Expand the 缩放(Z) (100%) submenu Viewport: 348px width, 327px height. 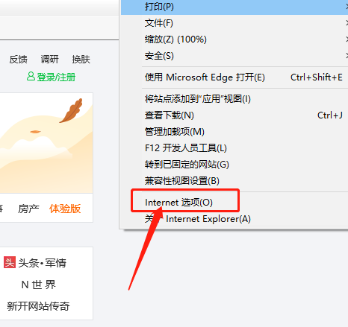tap(234, 39)
